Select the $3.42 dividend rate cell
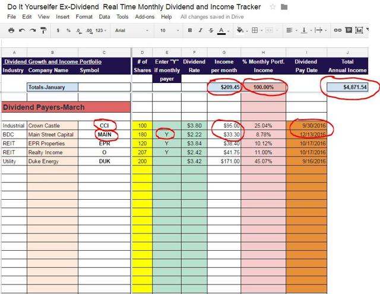 tap(194, 161)
